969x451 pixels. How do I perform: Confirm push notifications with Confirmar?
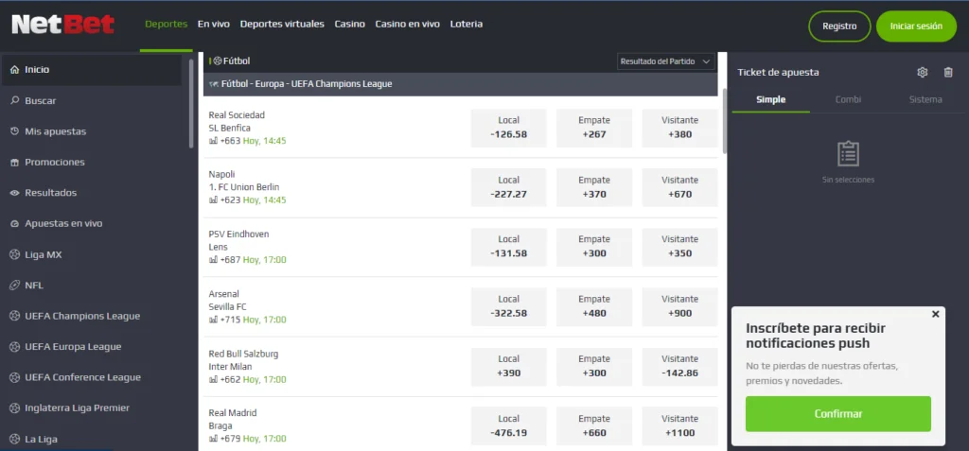click(838, 414)
